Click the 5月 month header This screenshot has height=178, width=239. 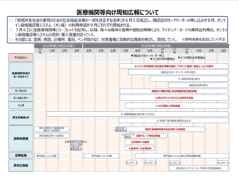101,51
